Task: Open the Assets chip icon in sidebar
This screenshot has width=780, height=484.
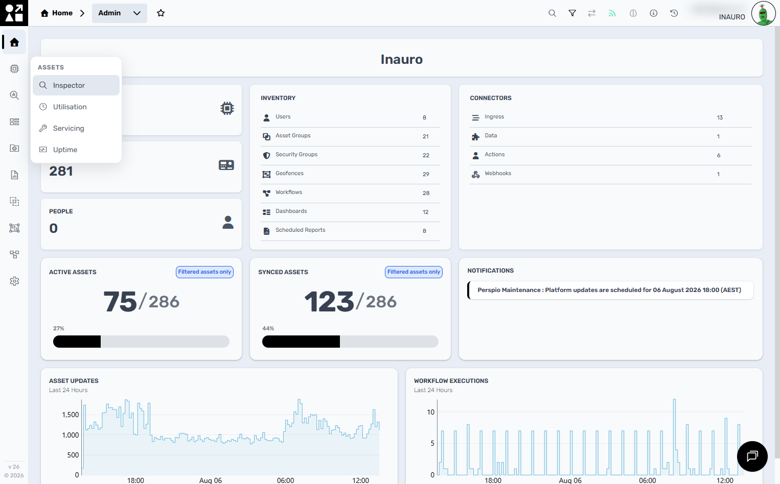Action: pyautogui.click(x=14, y=68)
